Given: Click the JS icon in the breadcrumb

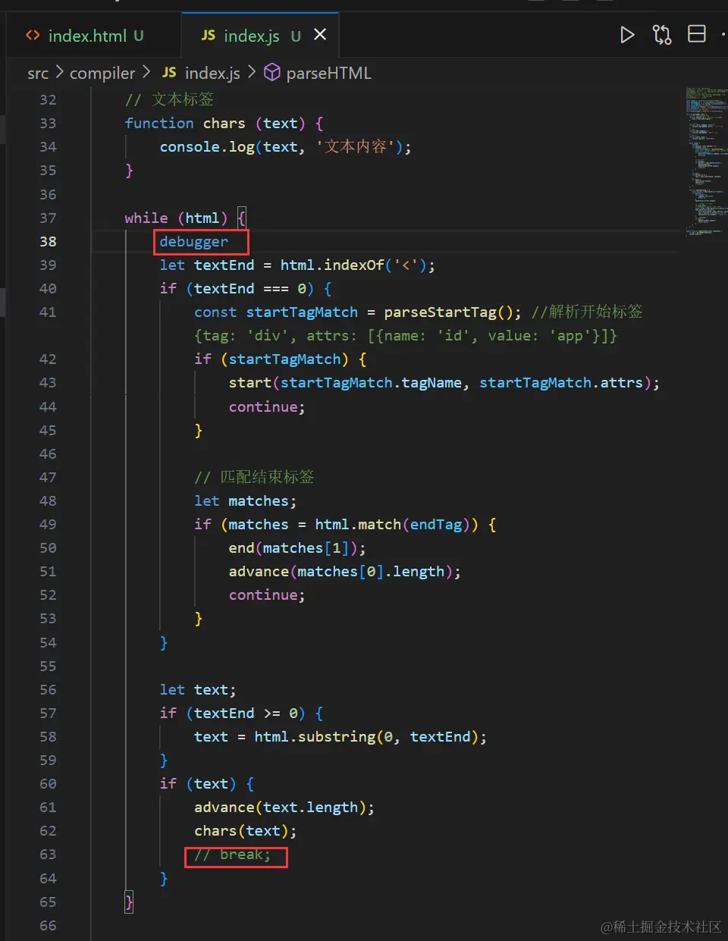Looking at the screenshot, I should 169,73.
